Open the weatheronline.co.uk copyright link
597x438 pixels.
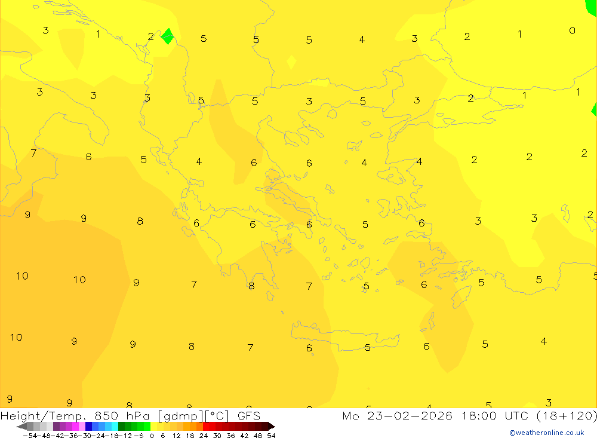pyautogui.click(x=547, y=433)
